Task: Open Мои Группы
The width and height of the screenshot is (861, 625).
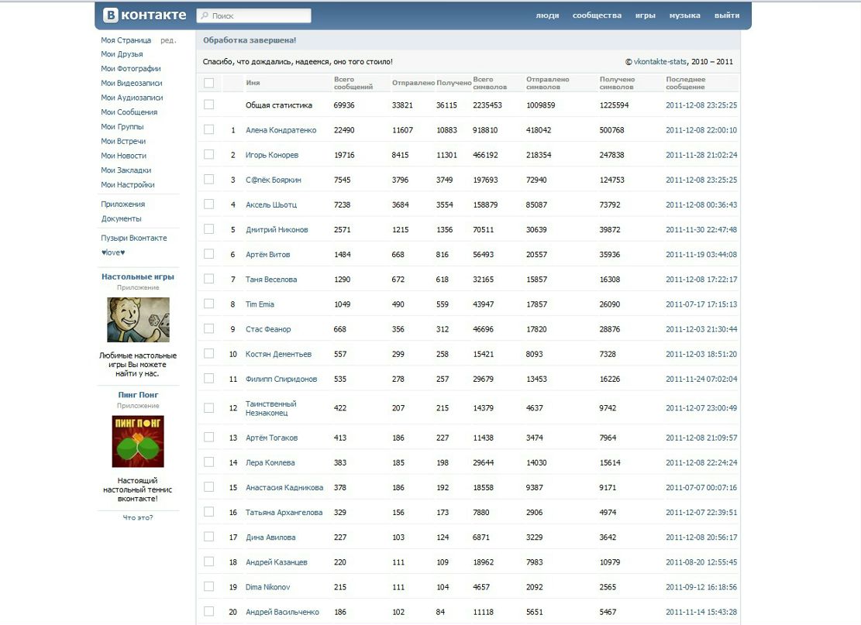Action: [122, 127]
